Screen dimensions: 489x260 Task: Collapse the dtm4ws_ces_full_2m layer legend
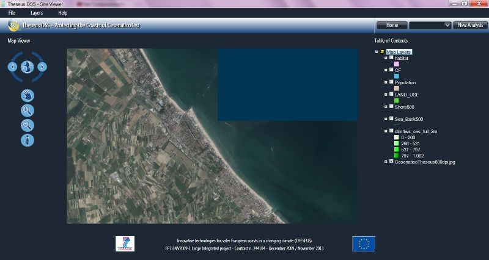coord(386,131)
